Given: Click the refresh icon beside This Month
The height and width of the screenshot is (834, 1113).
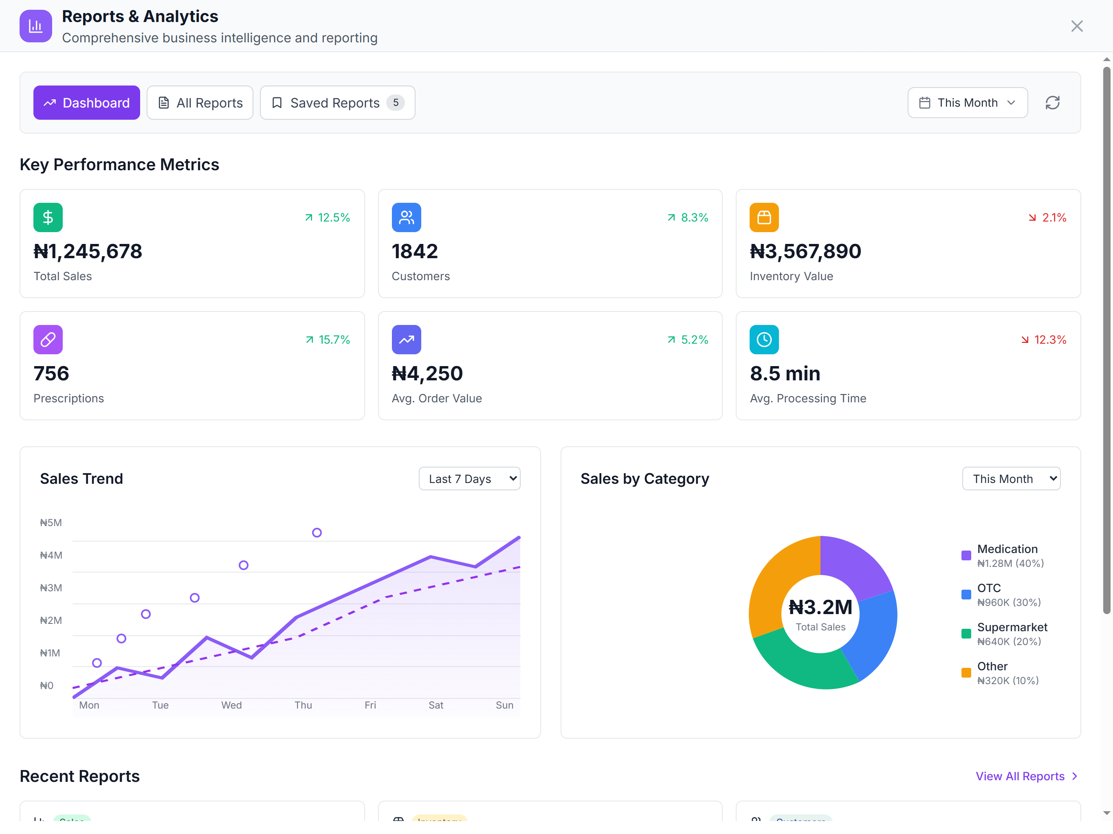Looking at the screenshot, I should [x=1052, y=103].
